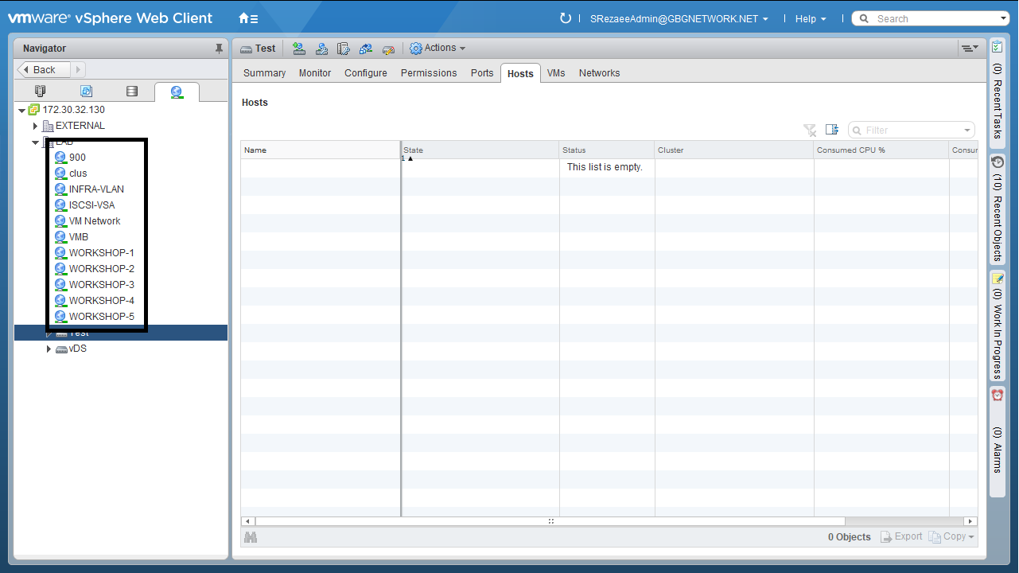Click the find binoculars icon below list
The image size is (1019, 573).
(x=251, y=537)
